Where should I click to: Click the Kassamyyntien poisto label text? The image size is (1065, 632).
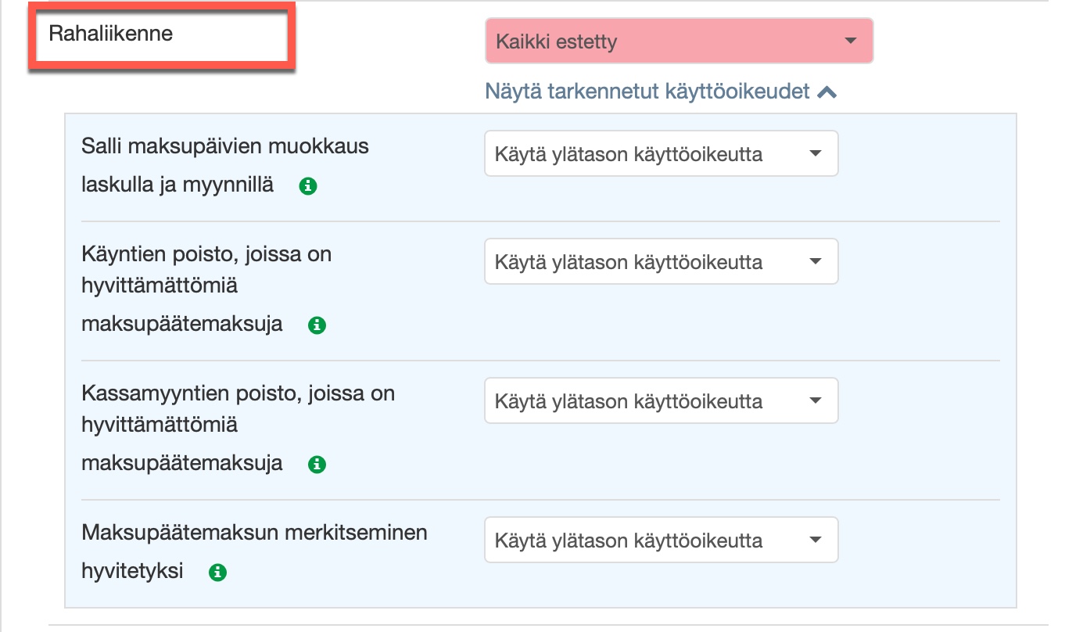[x=238, y=393]
